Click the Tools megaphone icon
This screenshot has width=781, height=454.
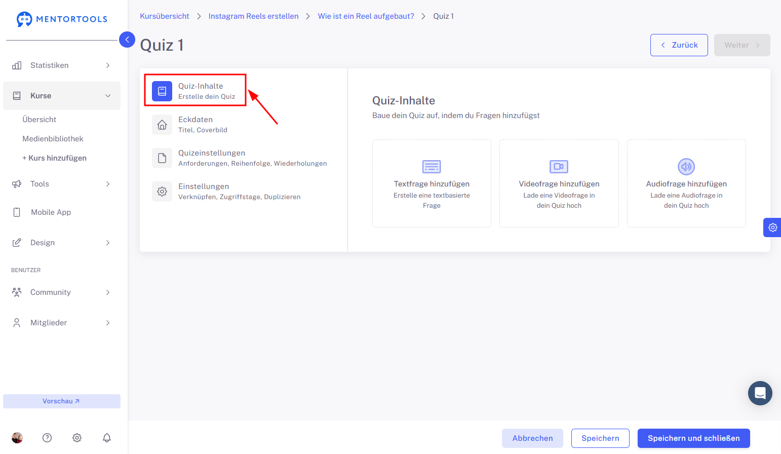(x=17, y=184)
